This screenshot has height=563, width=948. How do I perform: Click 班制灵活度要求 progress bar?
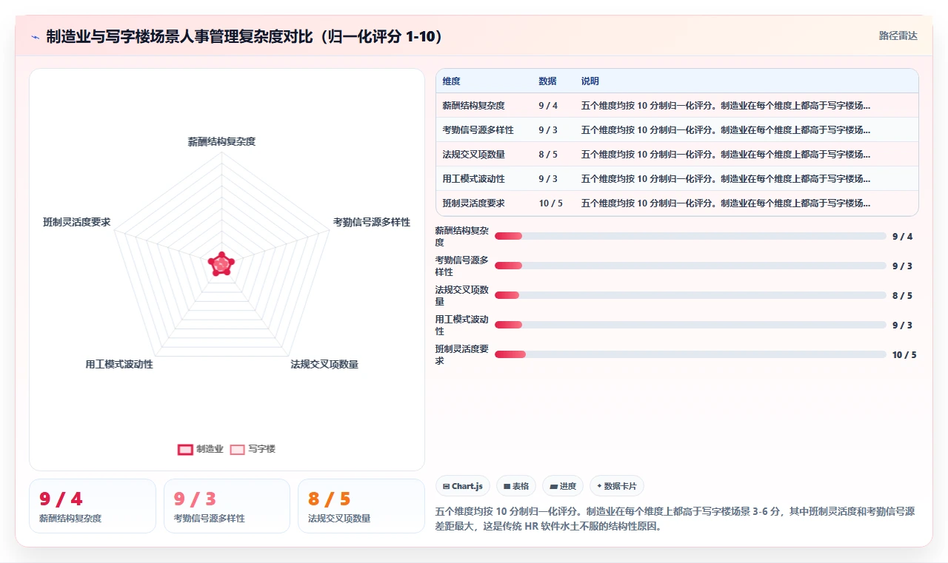[x=690, y=354]
